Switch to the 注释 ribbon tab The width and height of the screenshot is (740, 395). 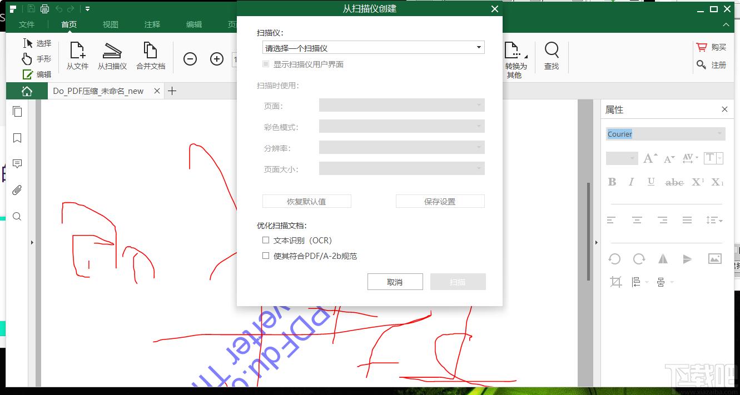(x=152, y=24)
